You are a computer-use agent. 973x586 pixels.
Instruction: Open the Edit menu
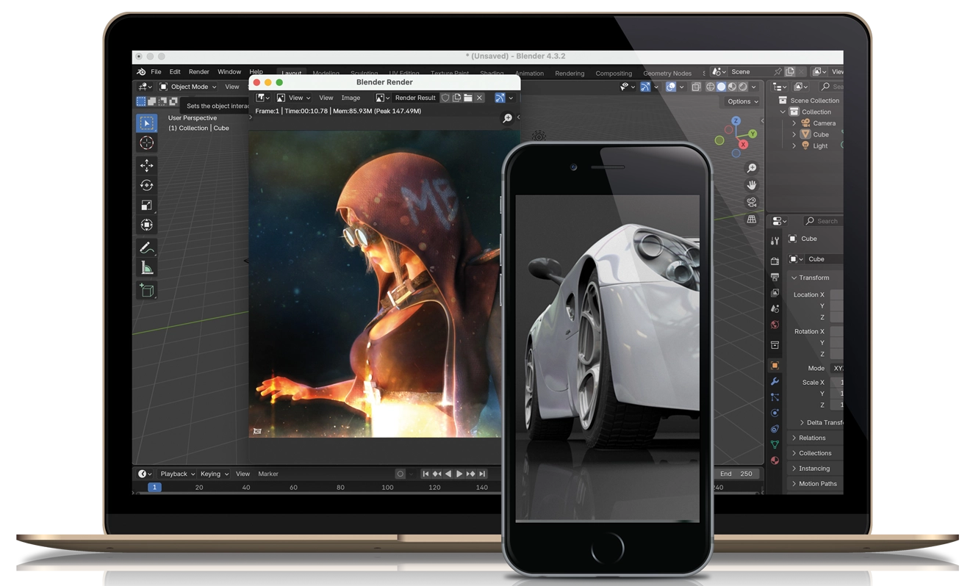(x=175, y=72)
